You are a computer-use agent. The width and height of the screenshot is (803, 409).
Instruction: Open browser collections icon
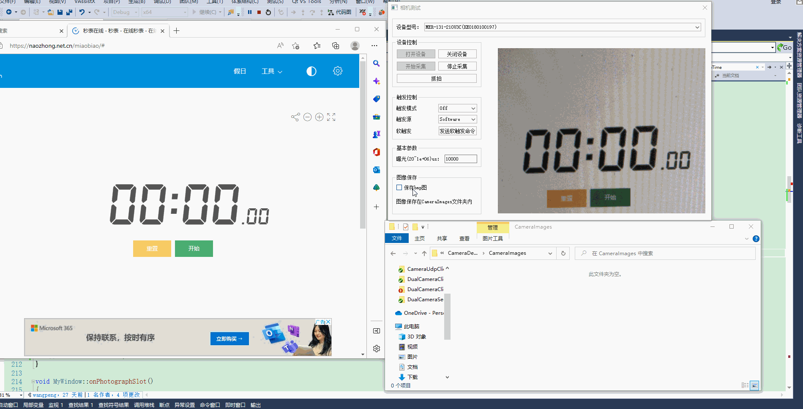pyautogui.click(x=336, y=46)
